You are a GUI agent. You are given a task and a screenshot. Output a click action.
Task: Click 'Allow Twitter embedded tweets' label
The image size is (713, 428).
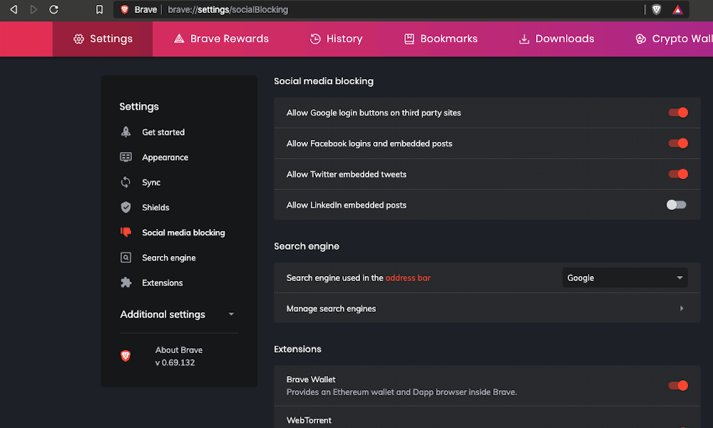347,174
